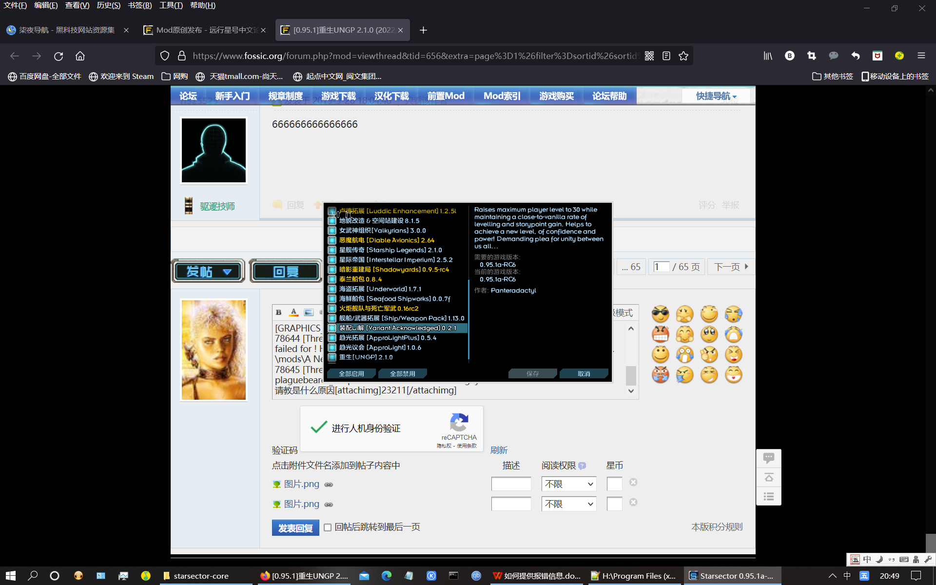Open the 游戏下载 navigation tab

[338, 96]
